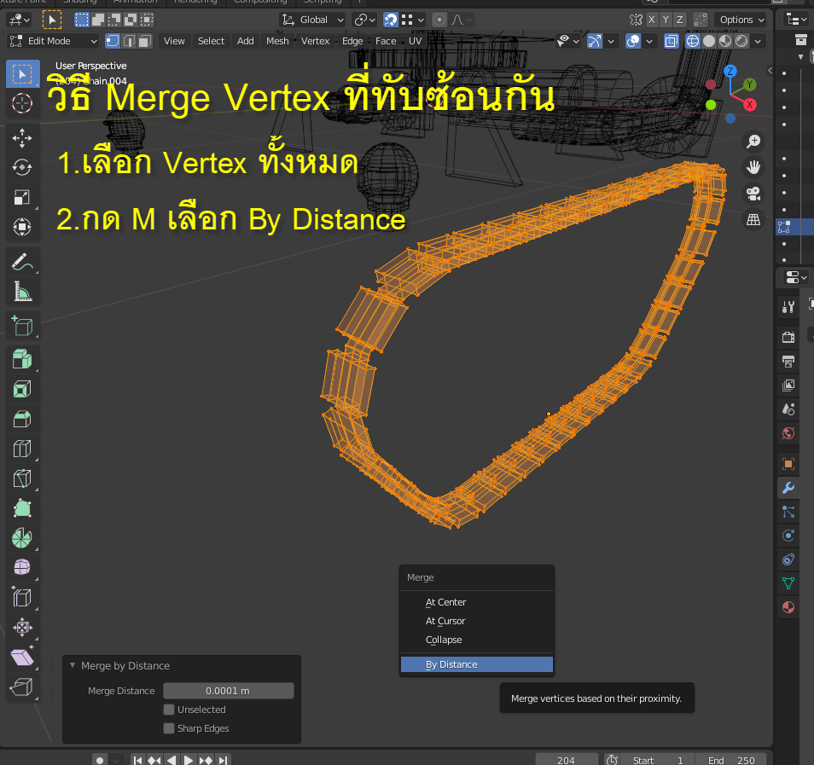Open shading options dropdown arrow

[x=758, y=41]
